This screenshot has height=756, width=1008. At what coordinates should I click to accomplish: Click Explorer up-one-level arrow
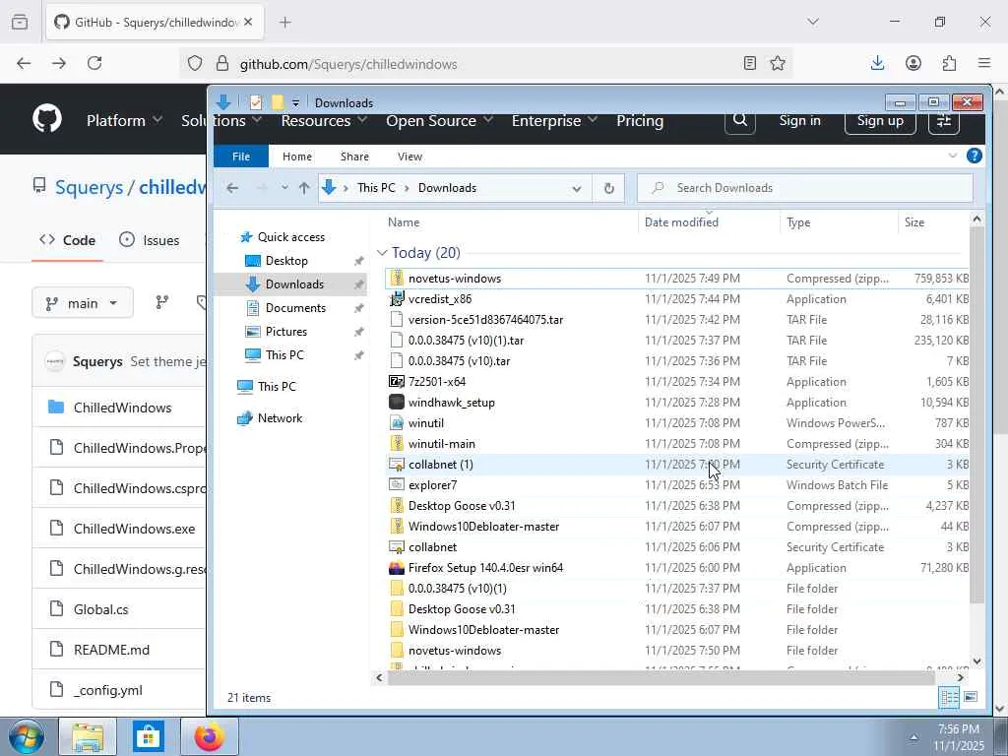pos(304,188)
